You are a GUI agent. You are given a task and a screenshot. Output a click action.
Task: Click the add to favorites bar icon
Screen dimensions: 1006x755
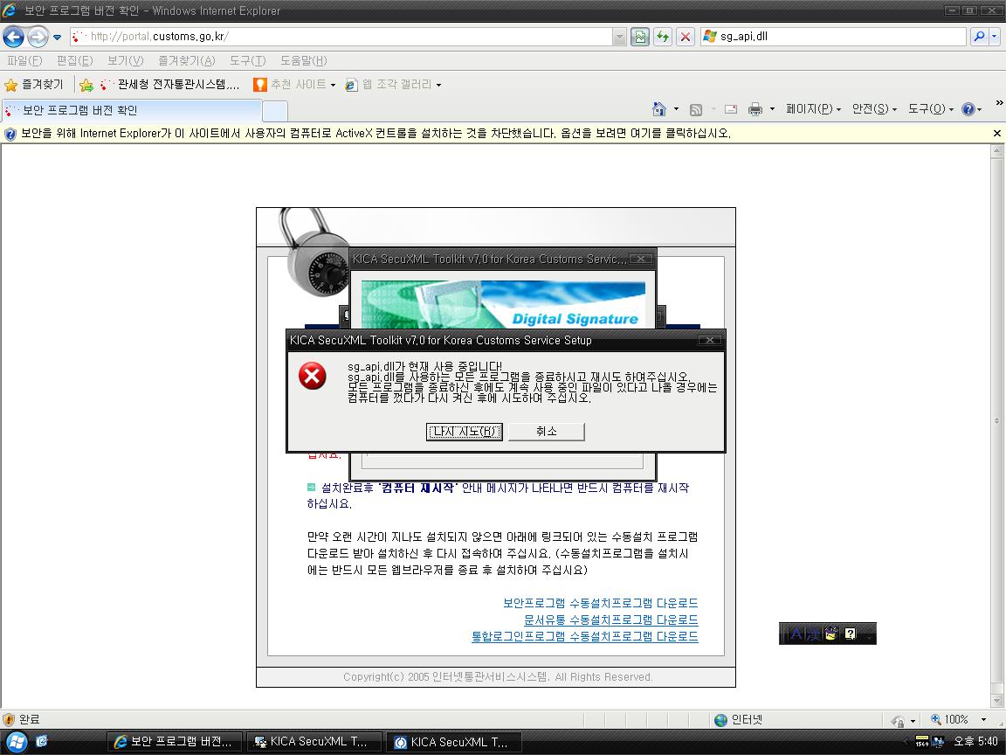[86, 85]
